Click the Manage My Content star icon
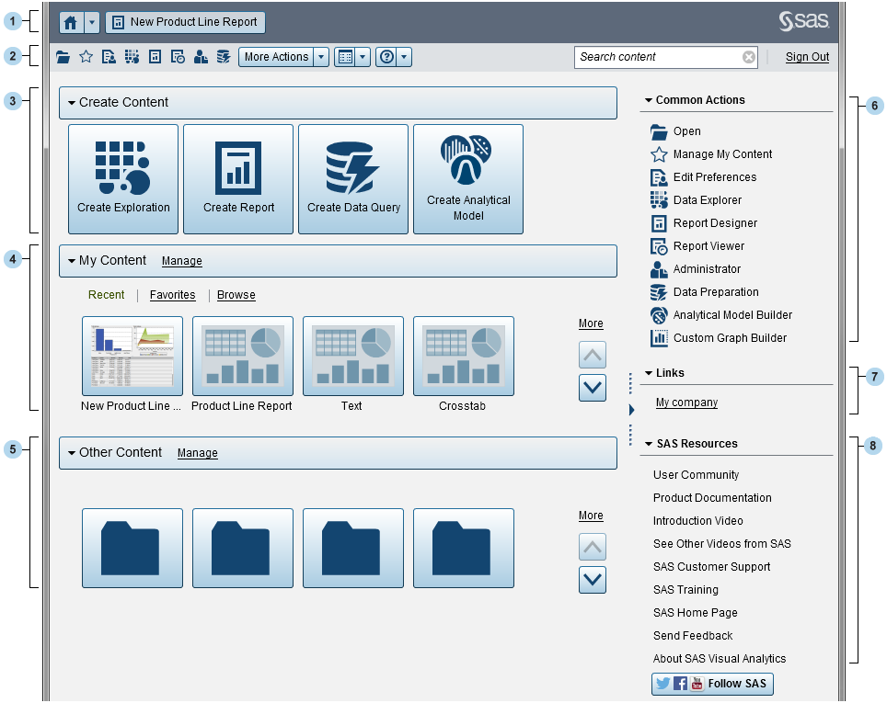Image resolution: width=887 pixels, height=703 pixels. (x=85, y=56)
